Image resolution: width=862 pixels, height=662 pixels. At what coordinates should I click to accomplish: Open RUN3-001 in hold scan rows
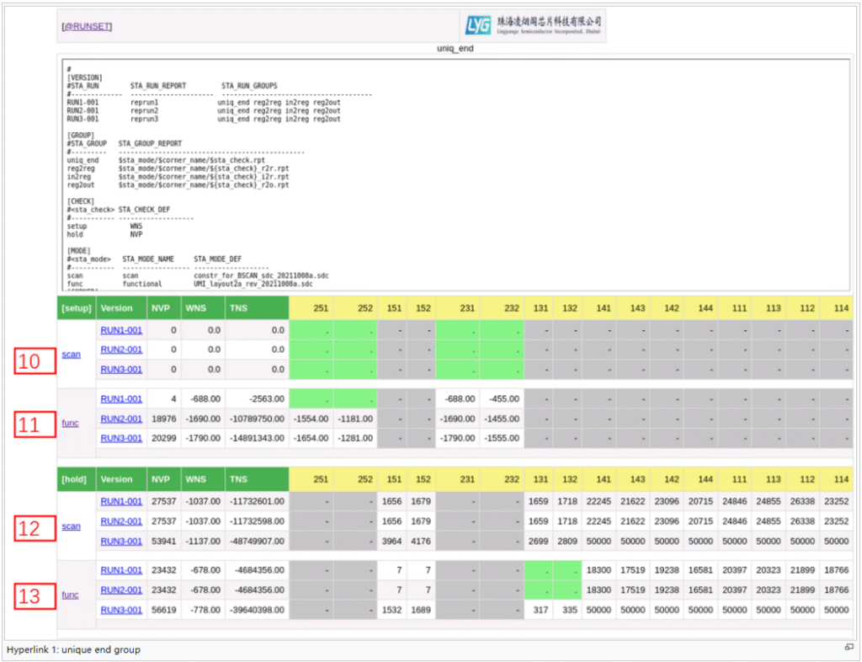click(x=121, y=541)
